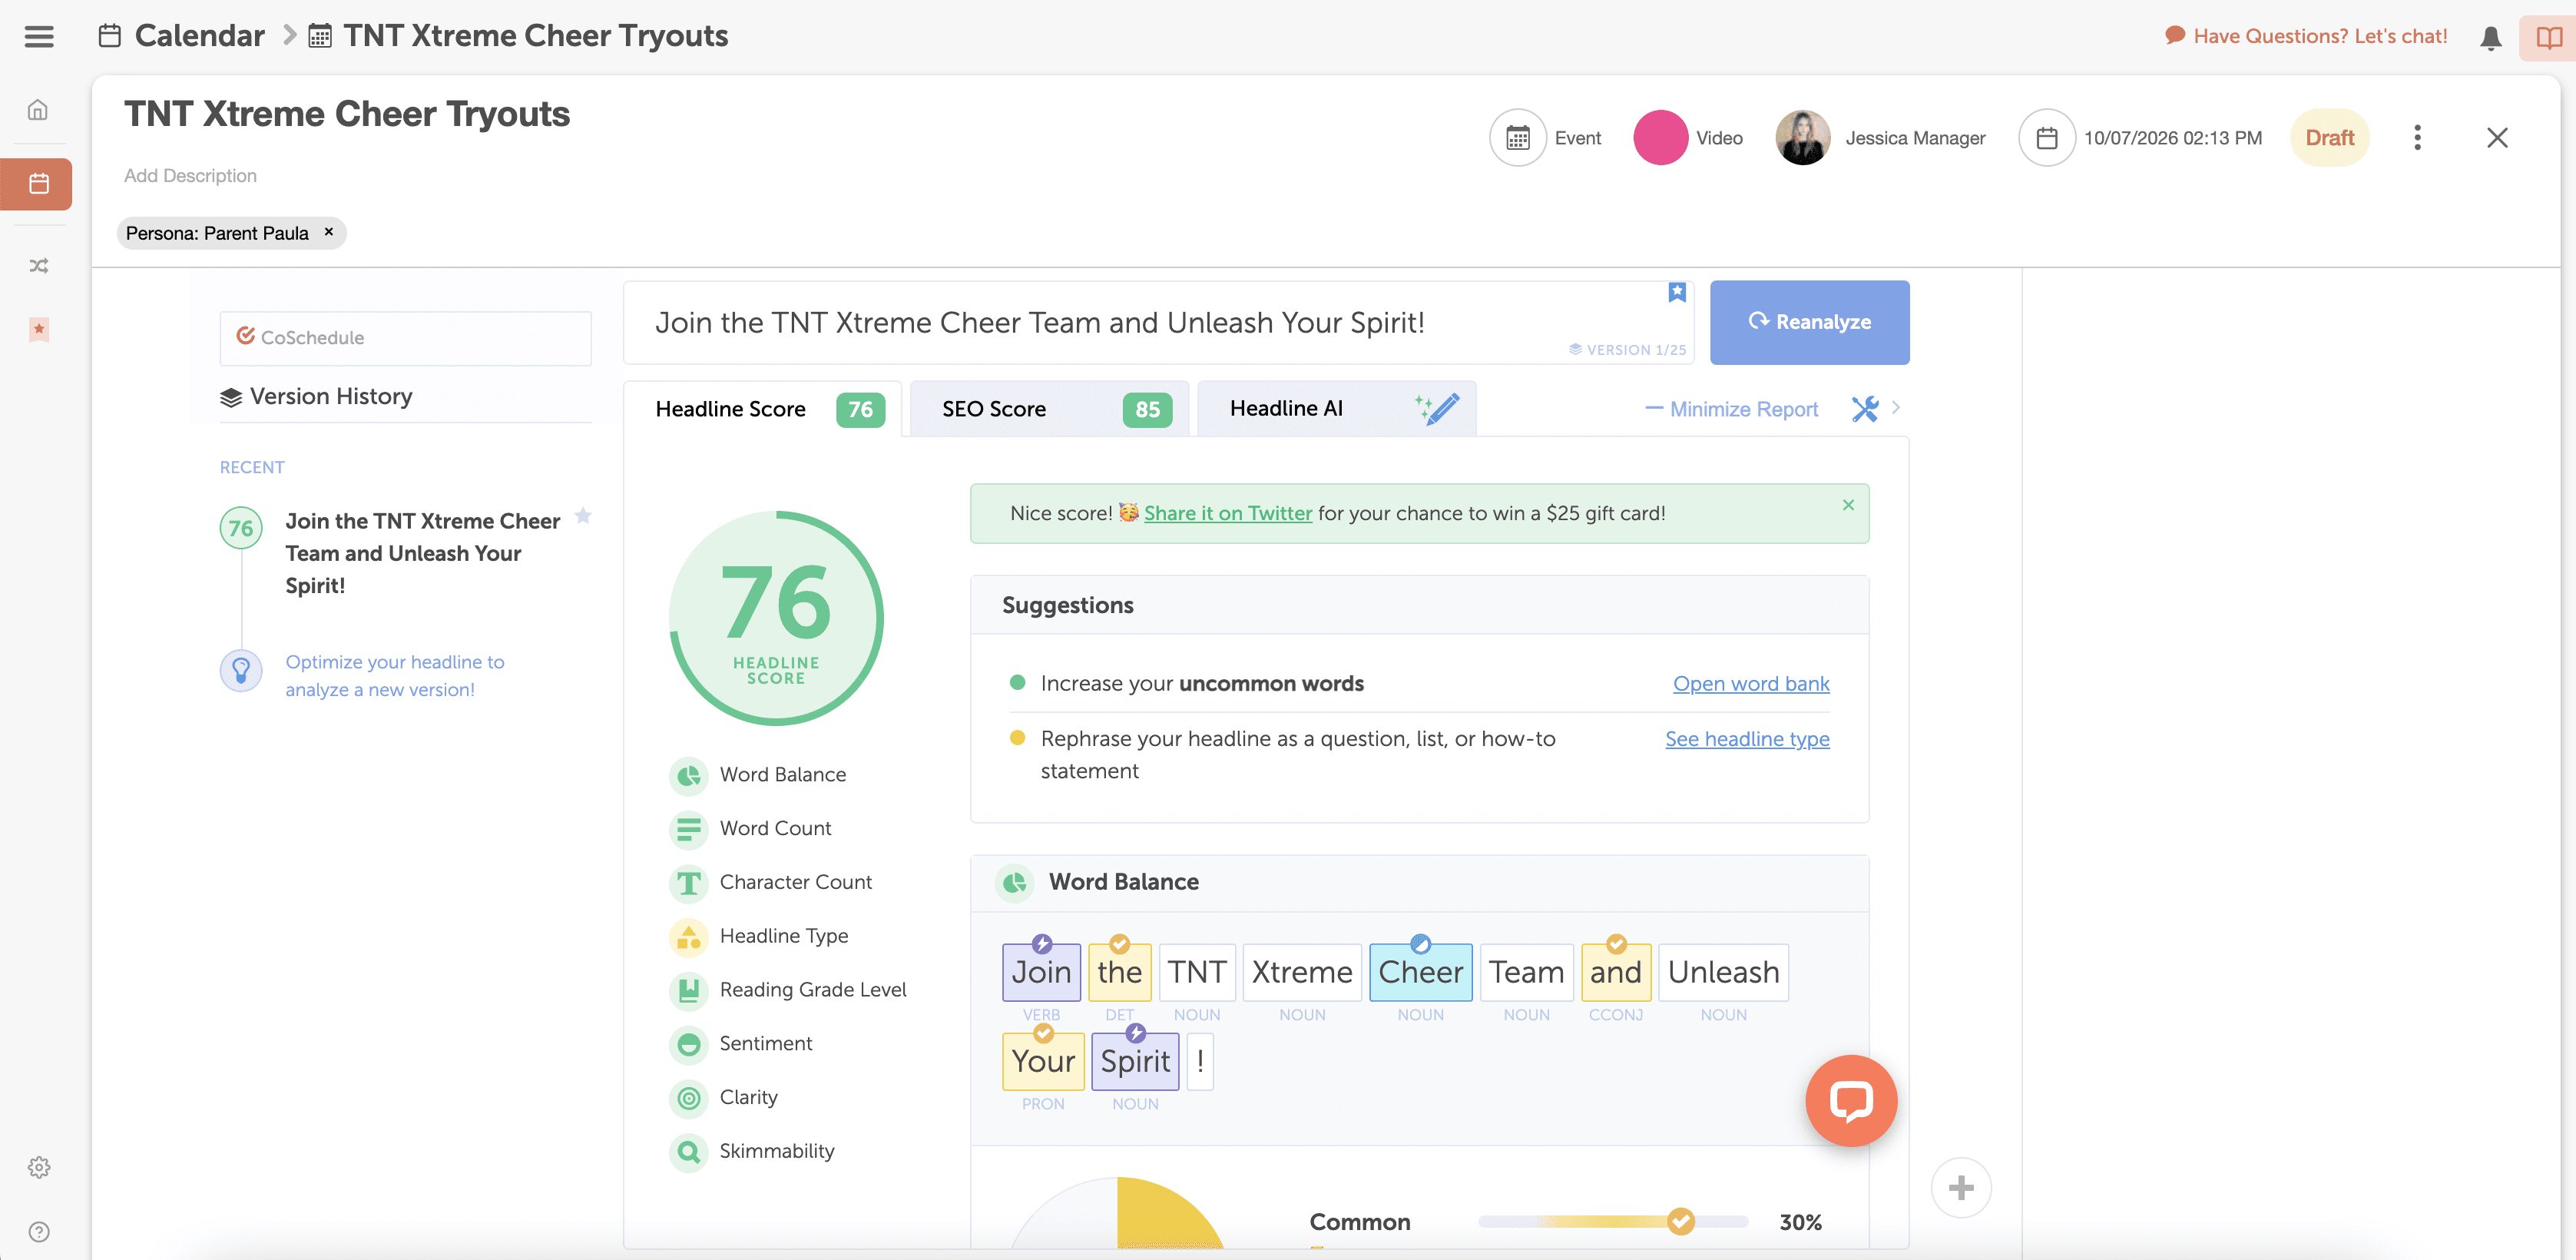The width and height of the screenshot is (2576, 1260).
Task: Click the headline text input field
Action: click(1100, 323)
